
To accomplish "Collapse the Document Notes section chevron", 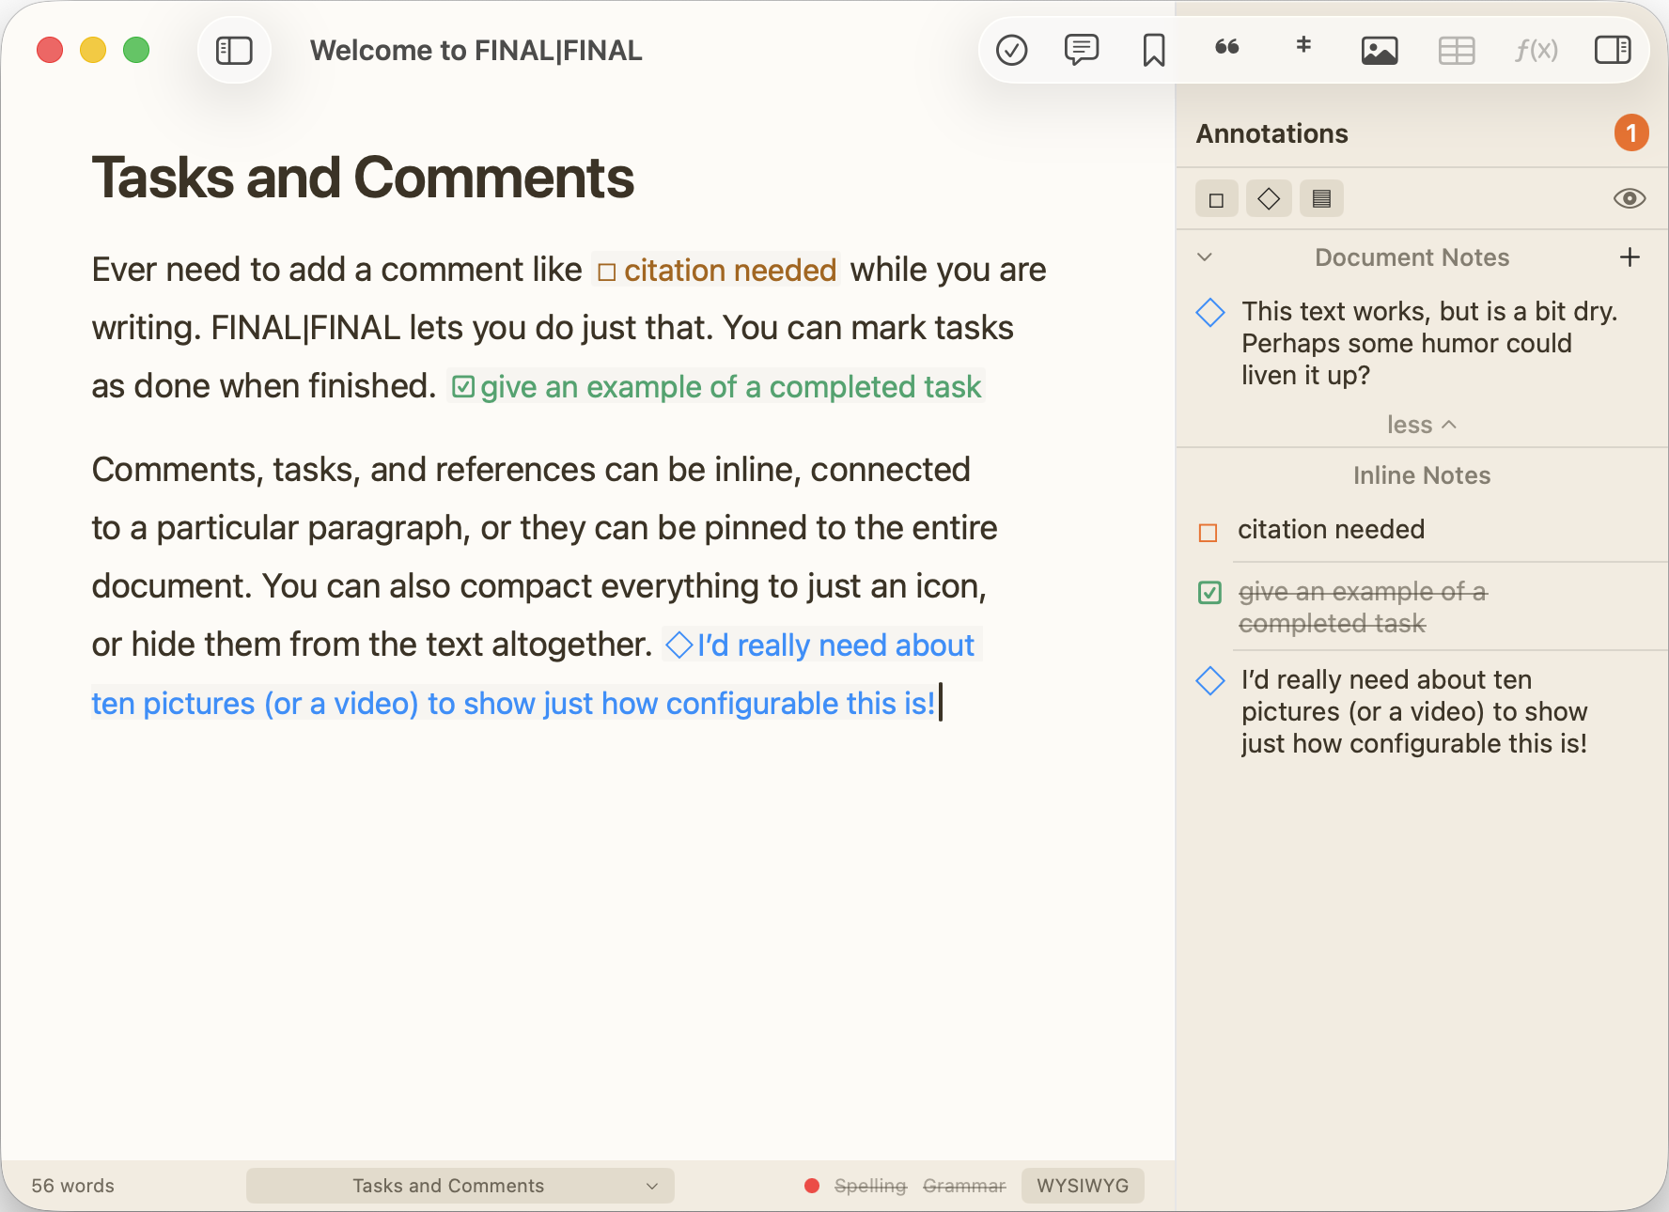I will 1205,257.
